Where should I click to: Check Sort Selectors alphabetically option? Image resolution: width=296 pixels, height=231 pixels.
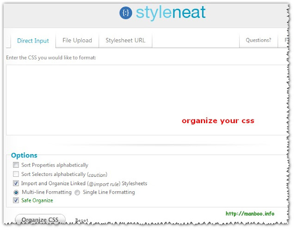pos(16,174)
